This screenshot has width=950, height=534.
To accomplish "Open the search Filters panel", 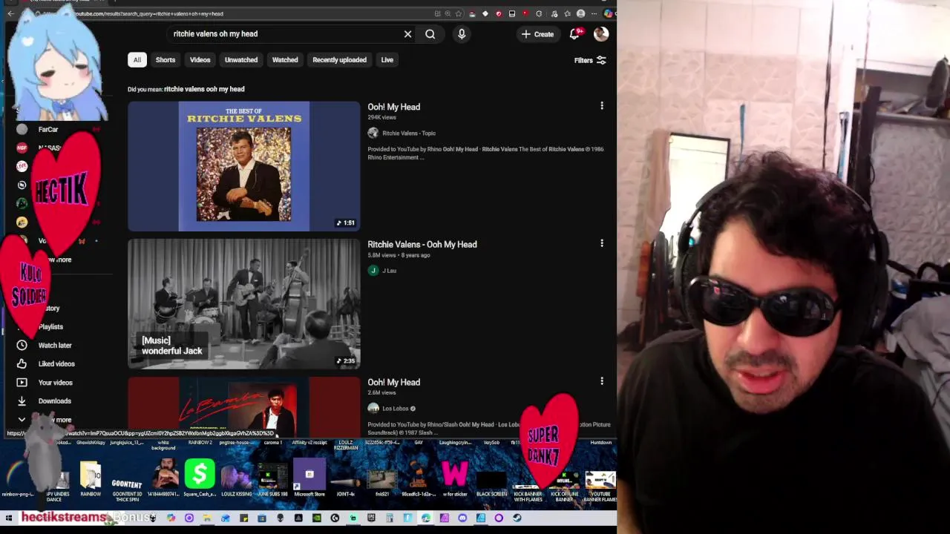I will point(590,60).
